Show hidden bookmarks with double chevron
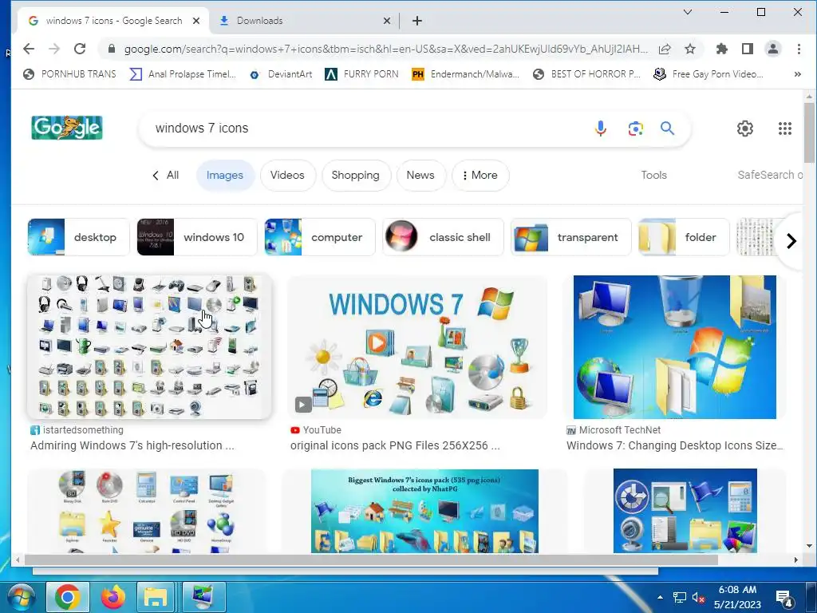Image resolution: width=817 pixels, height=613 pixels. point(797,74)
